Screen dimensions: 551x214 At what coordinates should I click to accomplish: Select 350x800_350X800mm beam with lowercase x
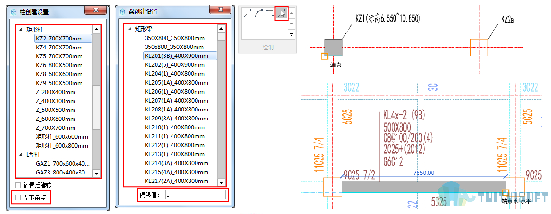[x=174, y=47]
